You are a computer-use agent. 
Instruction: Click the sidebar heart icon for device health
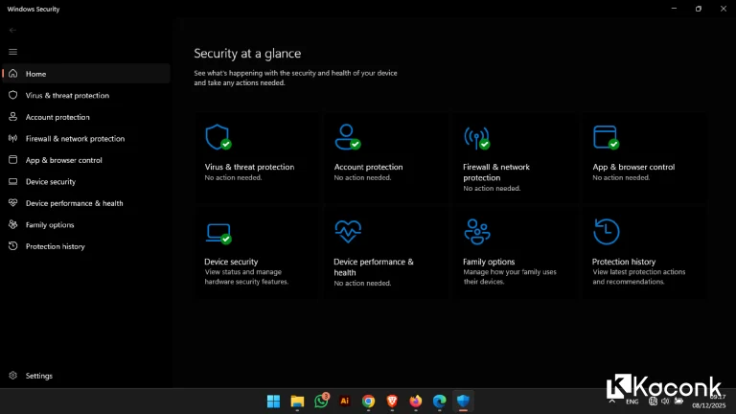click(x=13, y=203)
